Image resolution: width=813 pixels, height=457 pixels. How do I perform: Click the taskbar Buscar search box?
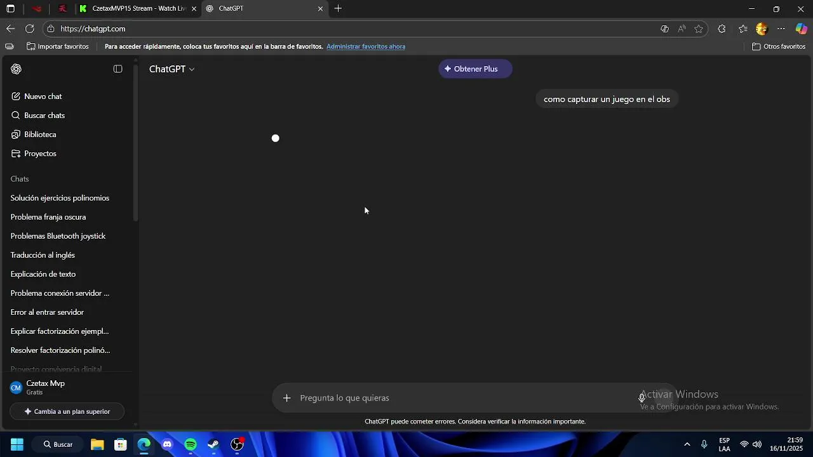point(58,444)
